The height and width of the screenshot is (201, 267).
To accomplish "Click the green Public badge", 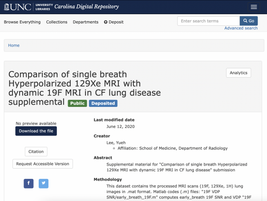I will [77, 103].
